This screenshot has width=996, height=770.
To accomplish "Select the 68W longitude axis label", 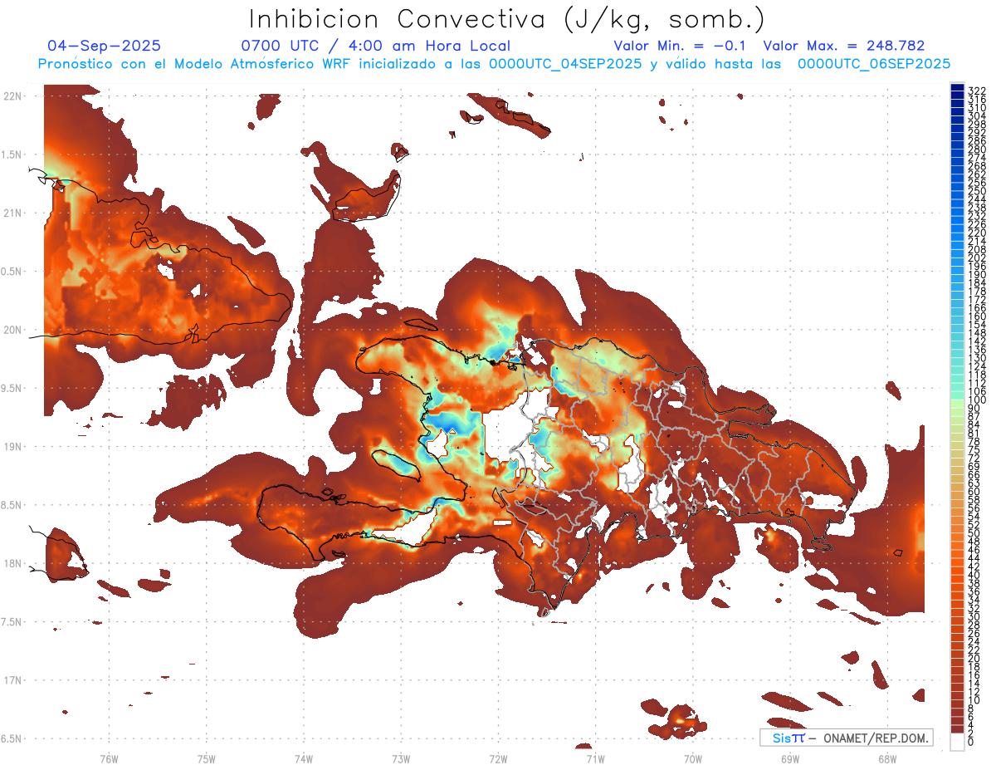I will click(886, 758).
